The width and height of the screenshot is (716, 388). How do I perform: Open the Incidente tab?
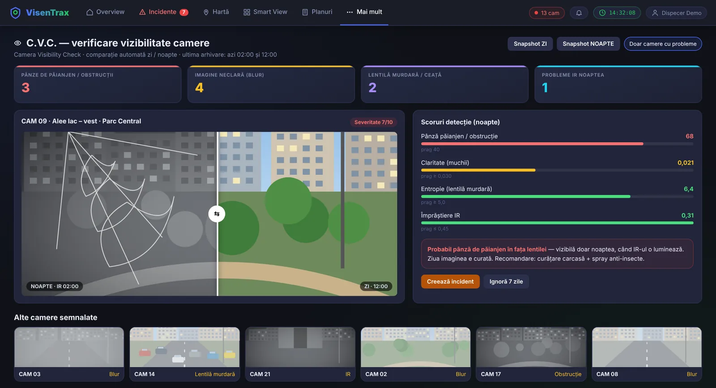(x=163, y=12)
